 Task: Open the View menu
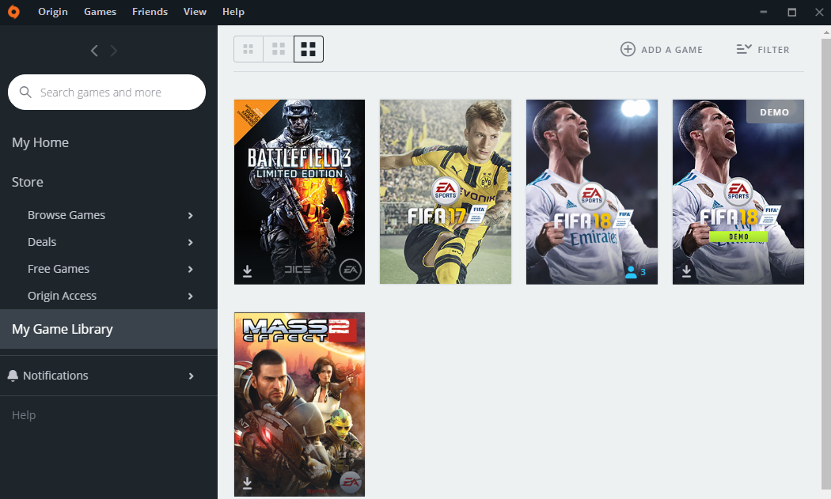pyautogui.click(x=195, y=12)
